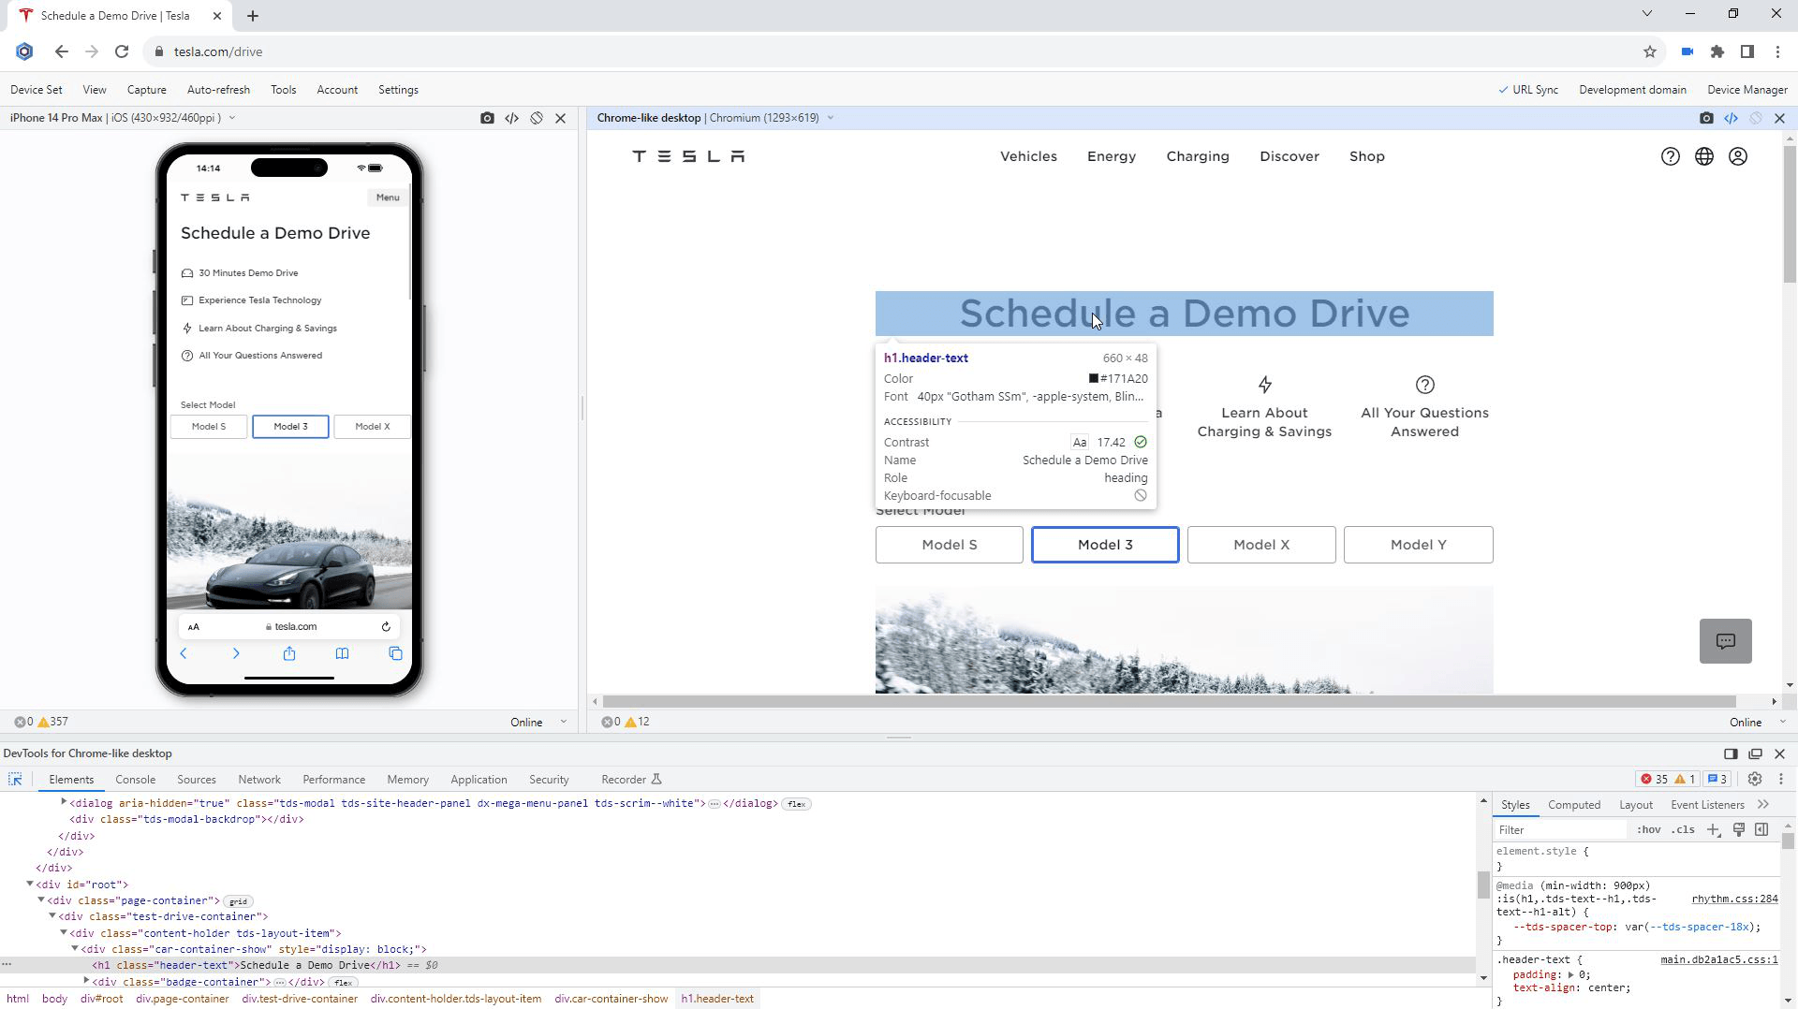Switch to the Computed tab in DevTools

tap(1573, 805)
